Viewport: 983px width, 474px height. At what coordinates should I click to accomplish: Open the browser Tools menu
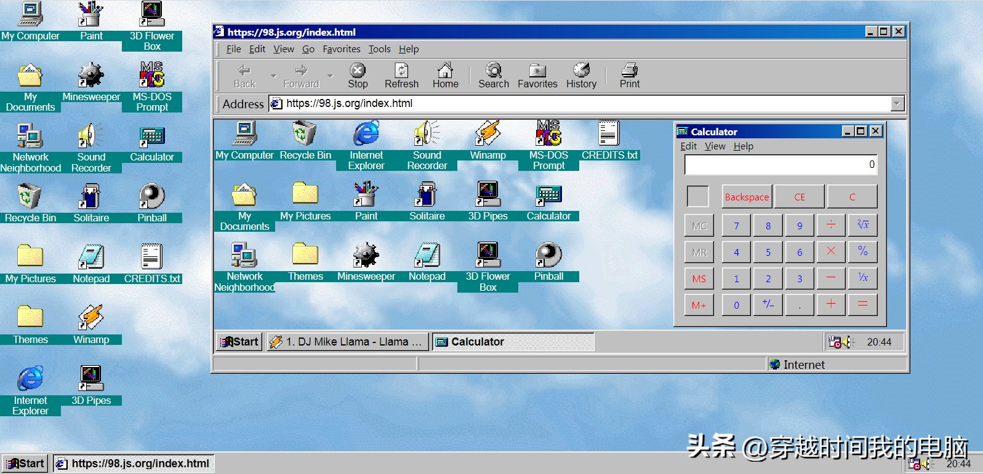[x=380, y=49]
